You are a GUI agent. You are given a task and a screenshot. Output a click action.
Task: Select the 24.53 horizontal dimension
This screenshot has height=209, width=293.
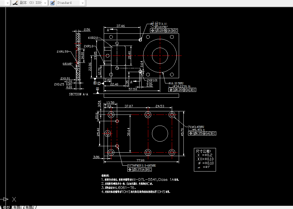160,106
